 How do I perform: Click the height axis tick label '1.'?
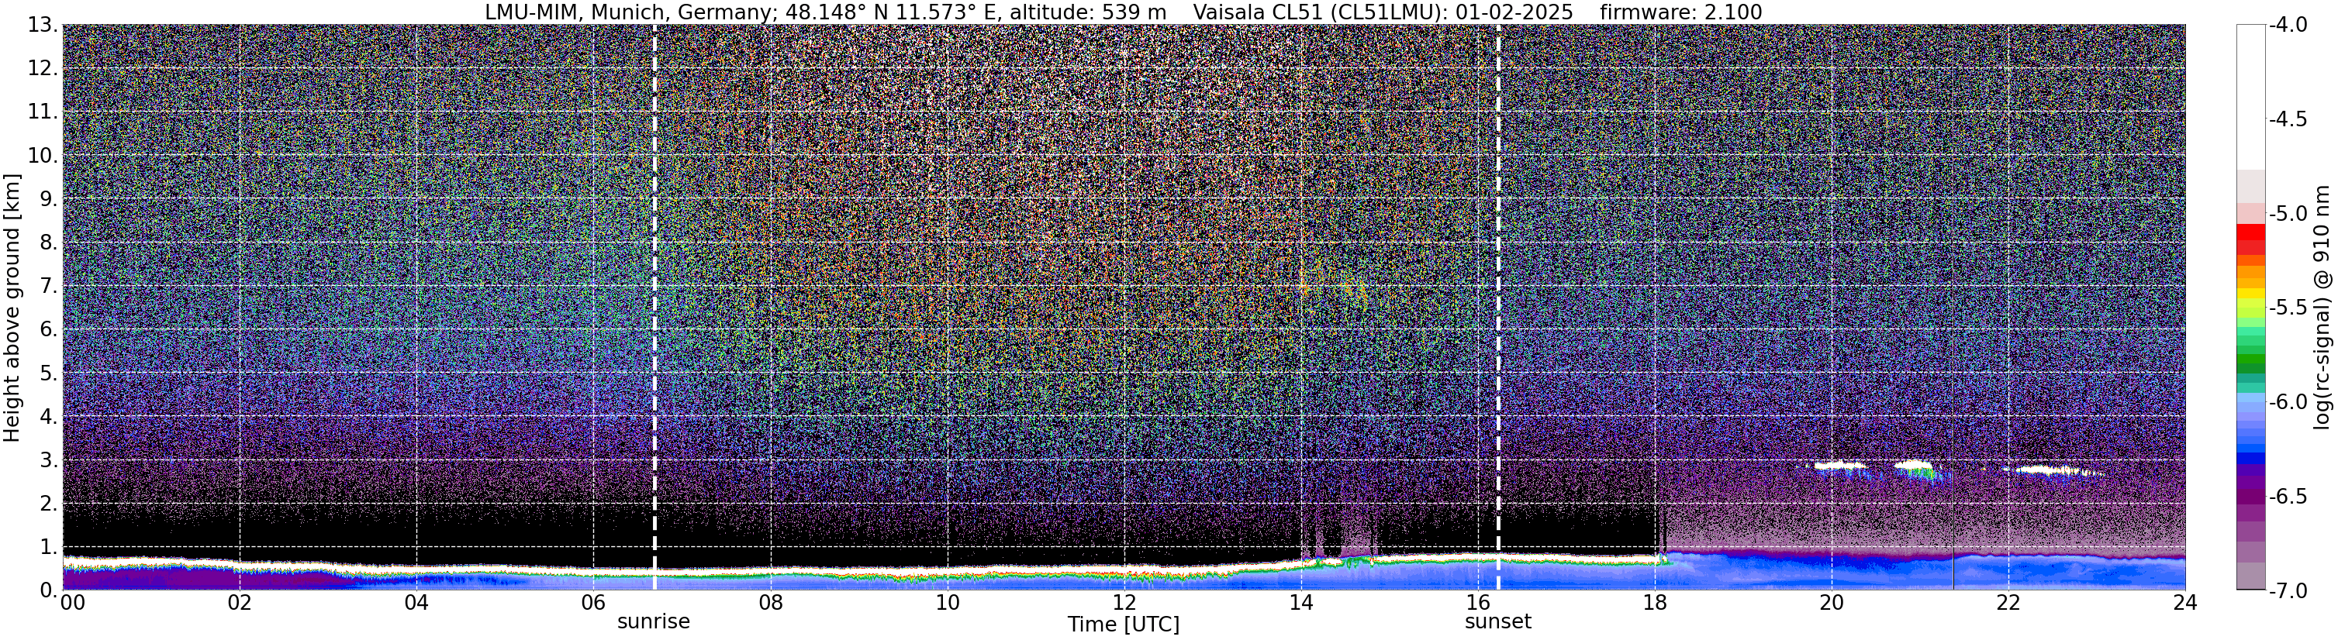pos(48,546)
